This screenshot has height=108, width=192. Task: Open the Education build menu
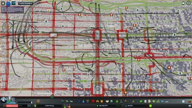coord(107,101)
